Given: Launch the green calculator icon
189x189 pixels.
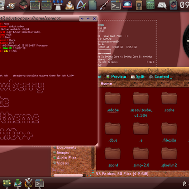Looking at the screenshot, I should click(150, 5).
